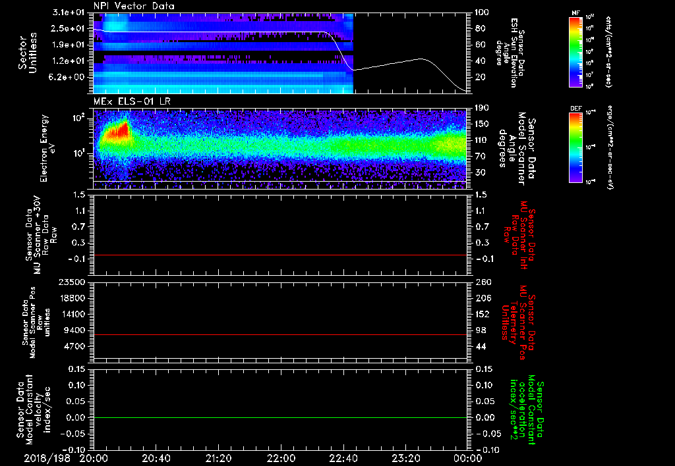The width and height of the screenshot is (675, 466).
Task: Click the 3.1e+01 sector tick value
Action: pos(69,13)
